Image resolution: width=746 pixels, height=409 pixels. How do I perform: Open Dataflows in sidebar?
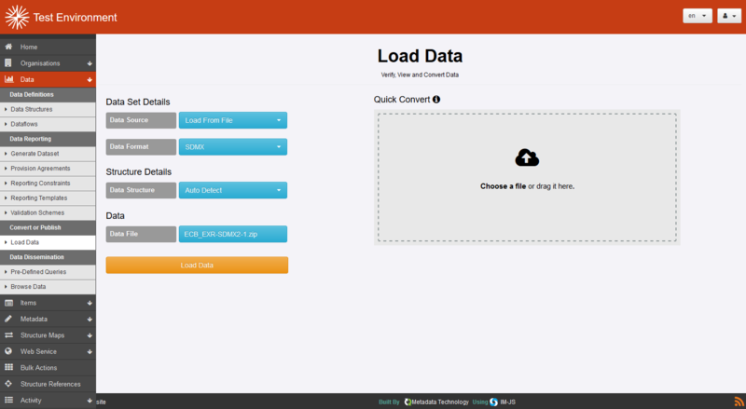[x=48, y=124]
